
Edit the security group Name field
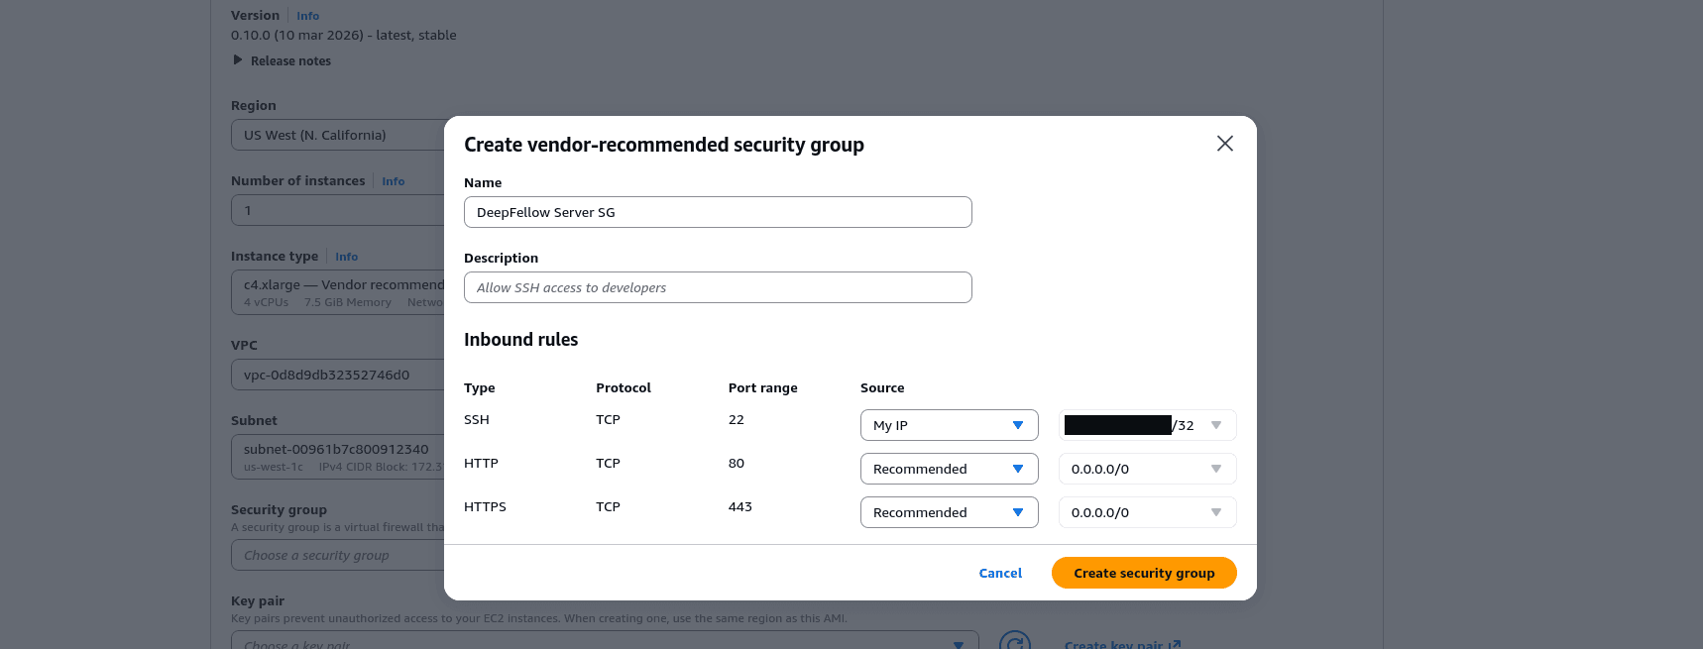pos(718,212)
